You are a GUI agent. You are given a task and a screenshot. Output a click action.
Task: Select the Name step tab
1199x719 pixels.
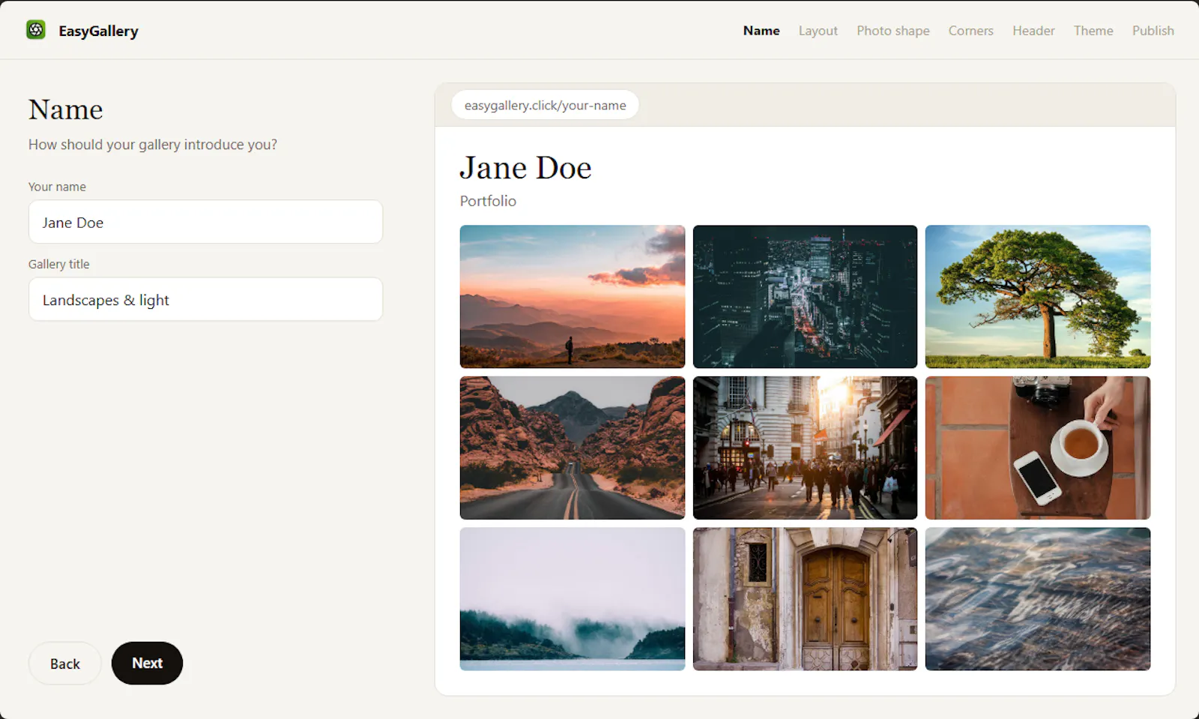(761, 31)
